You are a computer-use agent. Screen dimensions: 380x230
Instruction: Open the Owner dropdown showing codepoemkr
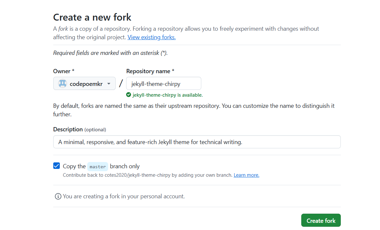(84, 83)
